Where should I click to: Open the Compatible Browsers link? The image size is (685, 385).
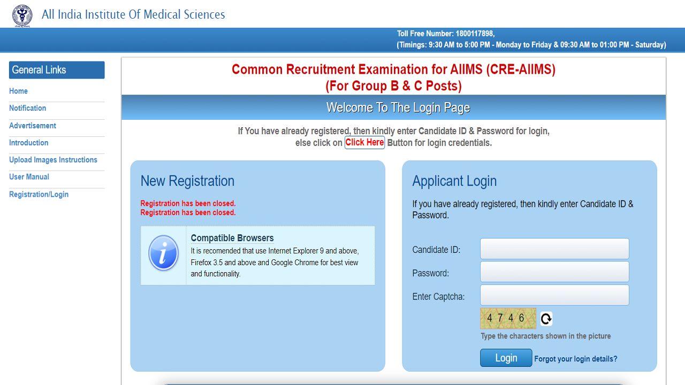point(232,237)
